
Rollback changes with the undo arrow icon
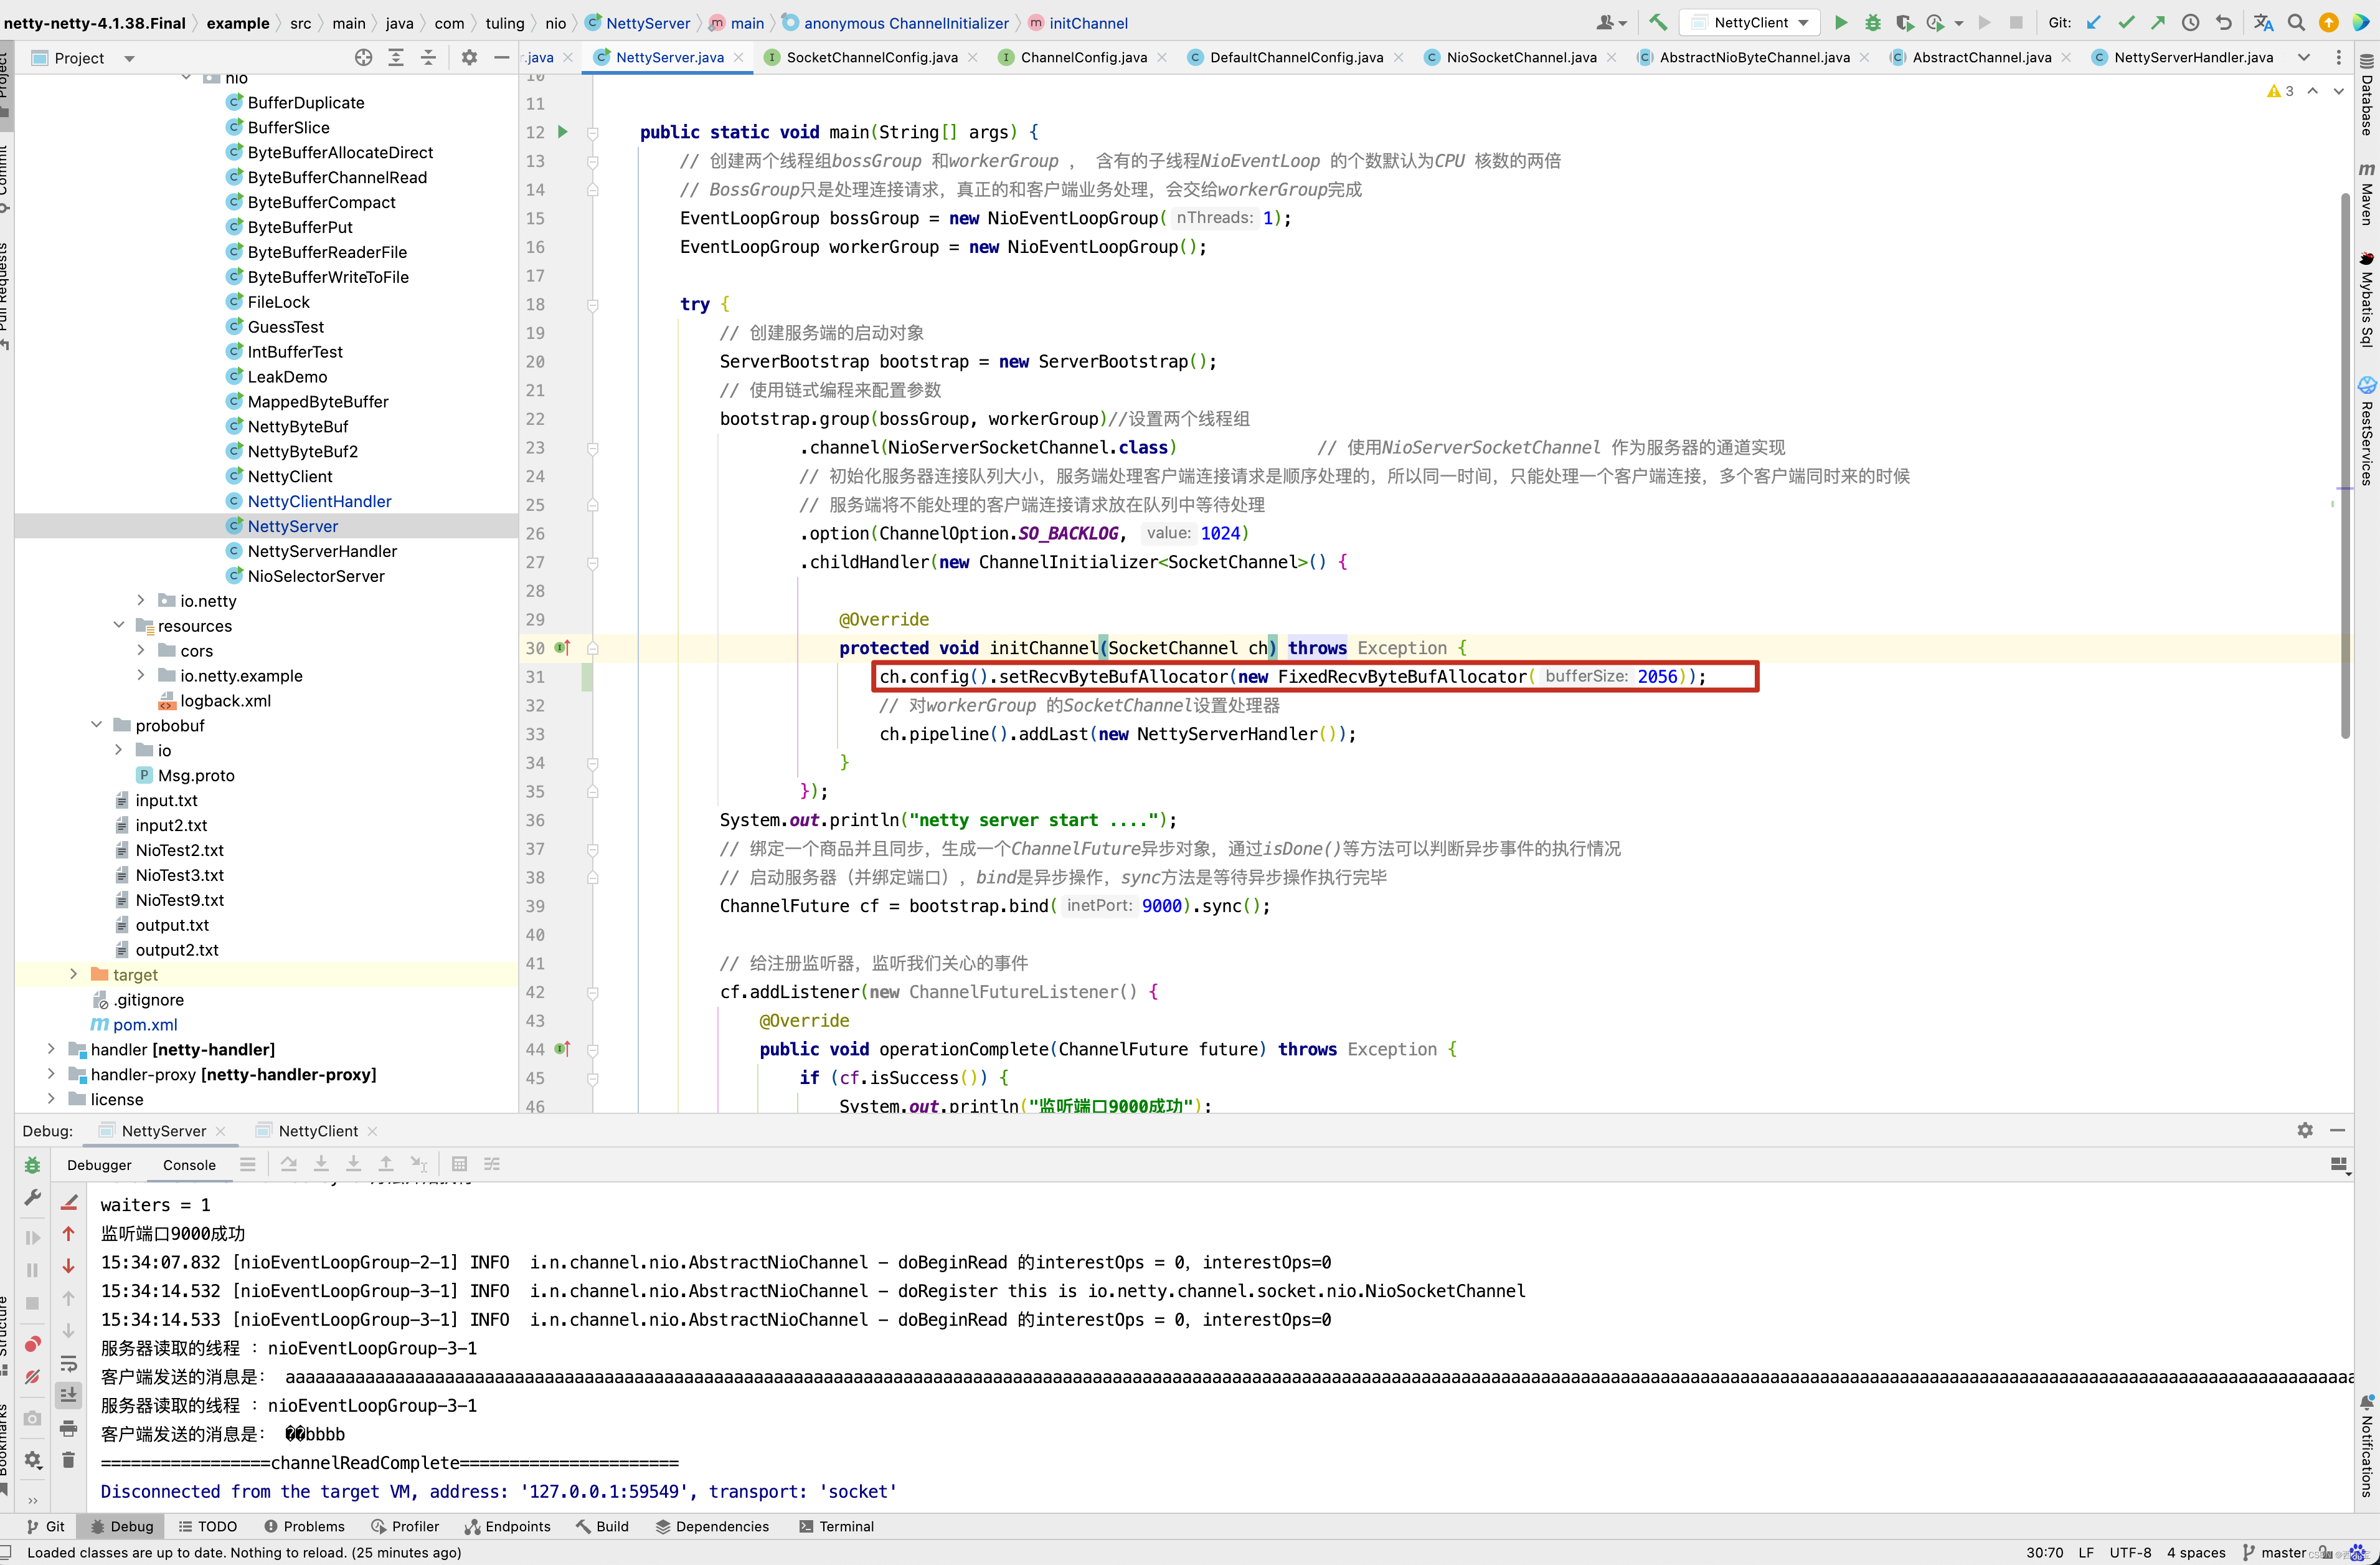2223,22
